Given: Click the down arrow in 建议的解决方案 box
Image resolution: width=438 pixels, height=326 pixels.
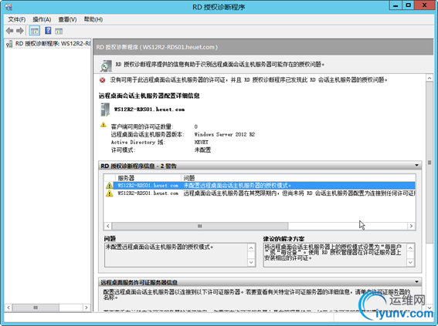Looking at the screenshot, I should point(410,262).
